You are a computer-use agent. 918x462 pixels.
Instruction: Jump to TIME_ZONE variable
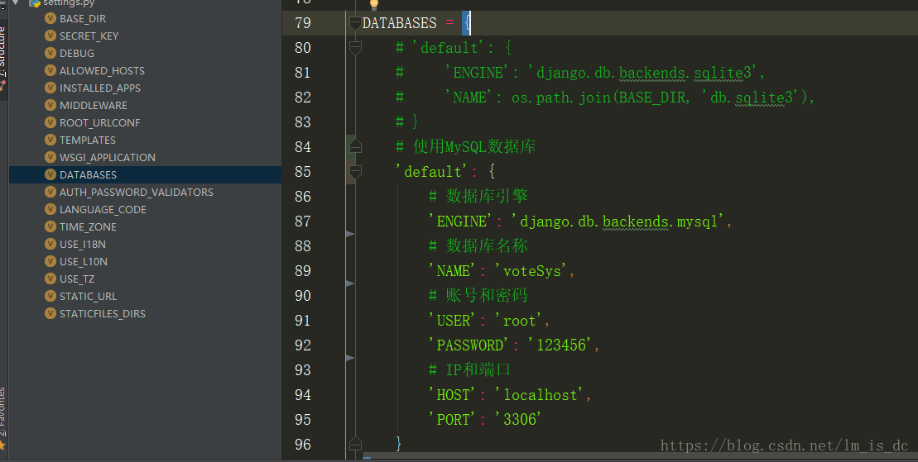[x=88, y=227]
